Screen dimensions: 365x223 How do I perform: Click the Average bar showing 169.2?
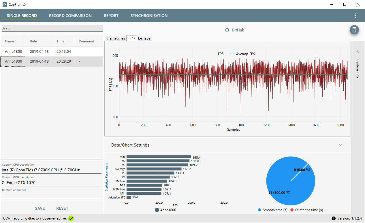click(154, 169)
